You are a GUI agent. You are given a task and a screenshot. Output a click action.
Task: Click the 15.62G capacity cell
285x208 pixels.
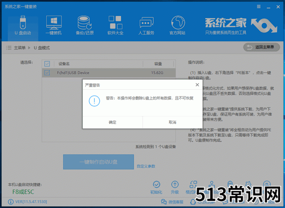coord(157,73)
